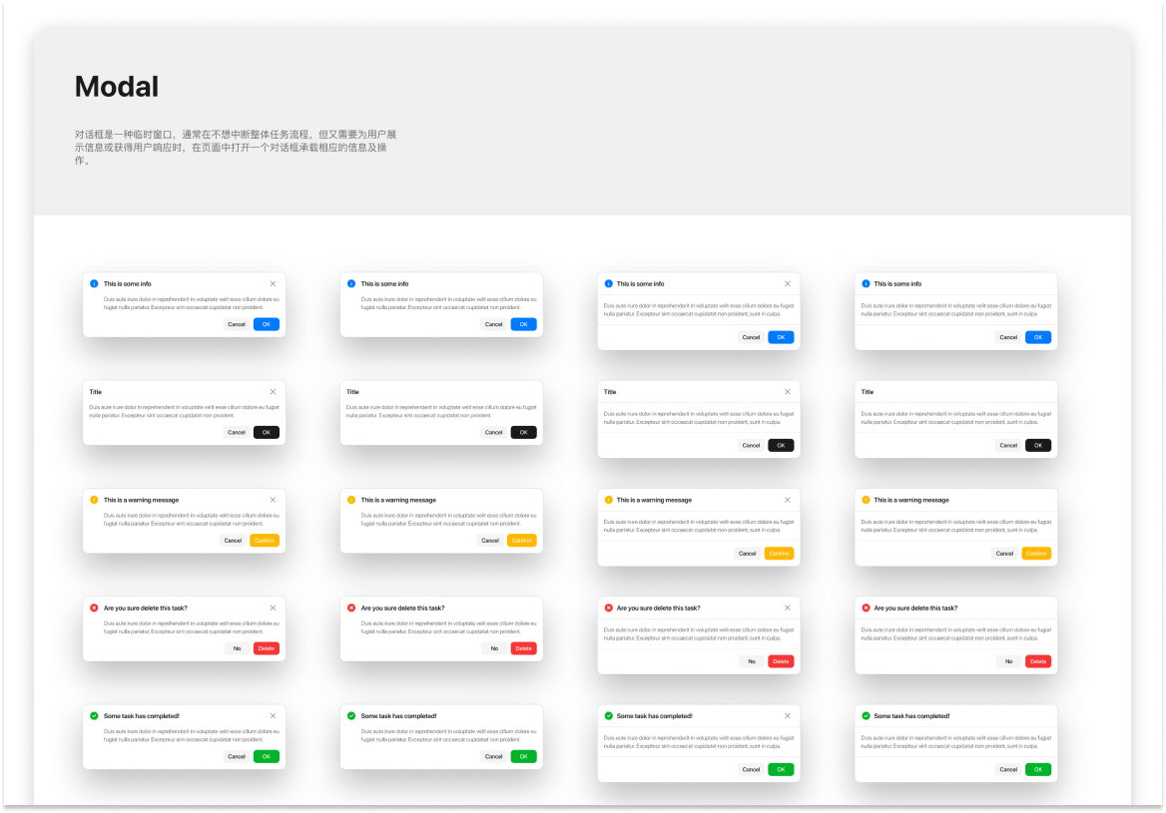Click the red error icon in the leftmost delete modal

(94, 608)
